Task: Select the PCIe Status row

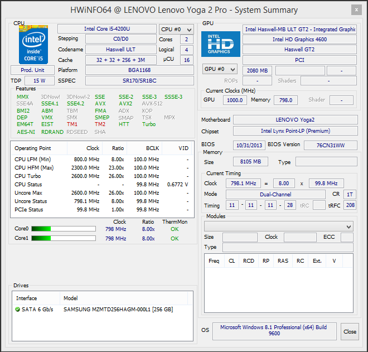Action: (102, 209)
